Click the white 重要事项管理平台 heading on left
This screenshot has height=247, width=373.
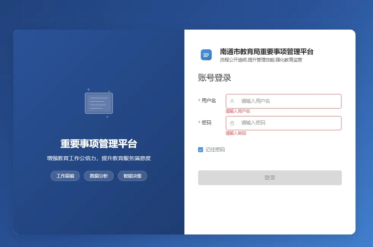click(x=99, y=144)
